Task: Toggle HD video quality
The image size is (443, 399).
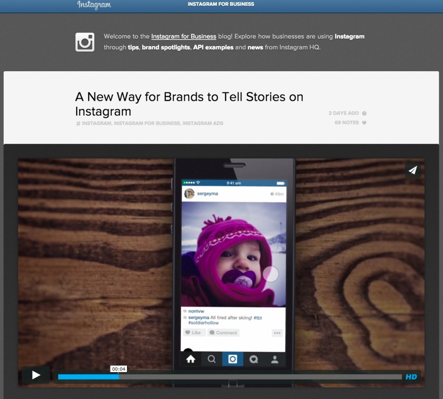Action: [411, 377]
